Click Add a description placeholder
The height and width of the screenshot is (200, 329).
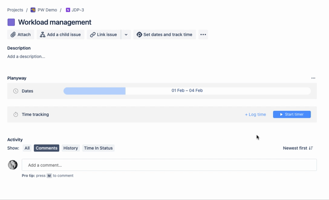pos(26,56)
